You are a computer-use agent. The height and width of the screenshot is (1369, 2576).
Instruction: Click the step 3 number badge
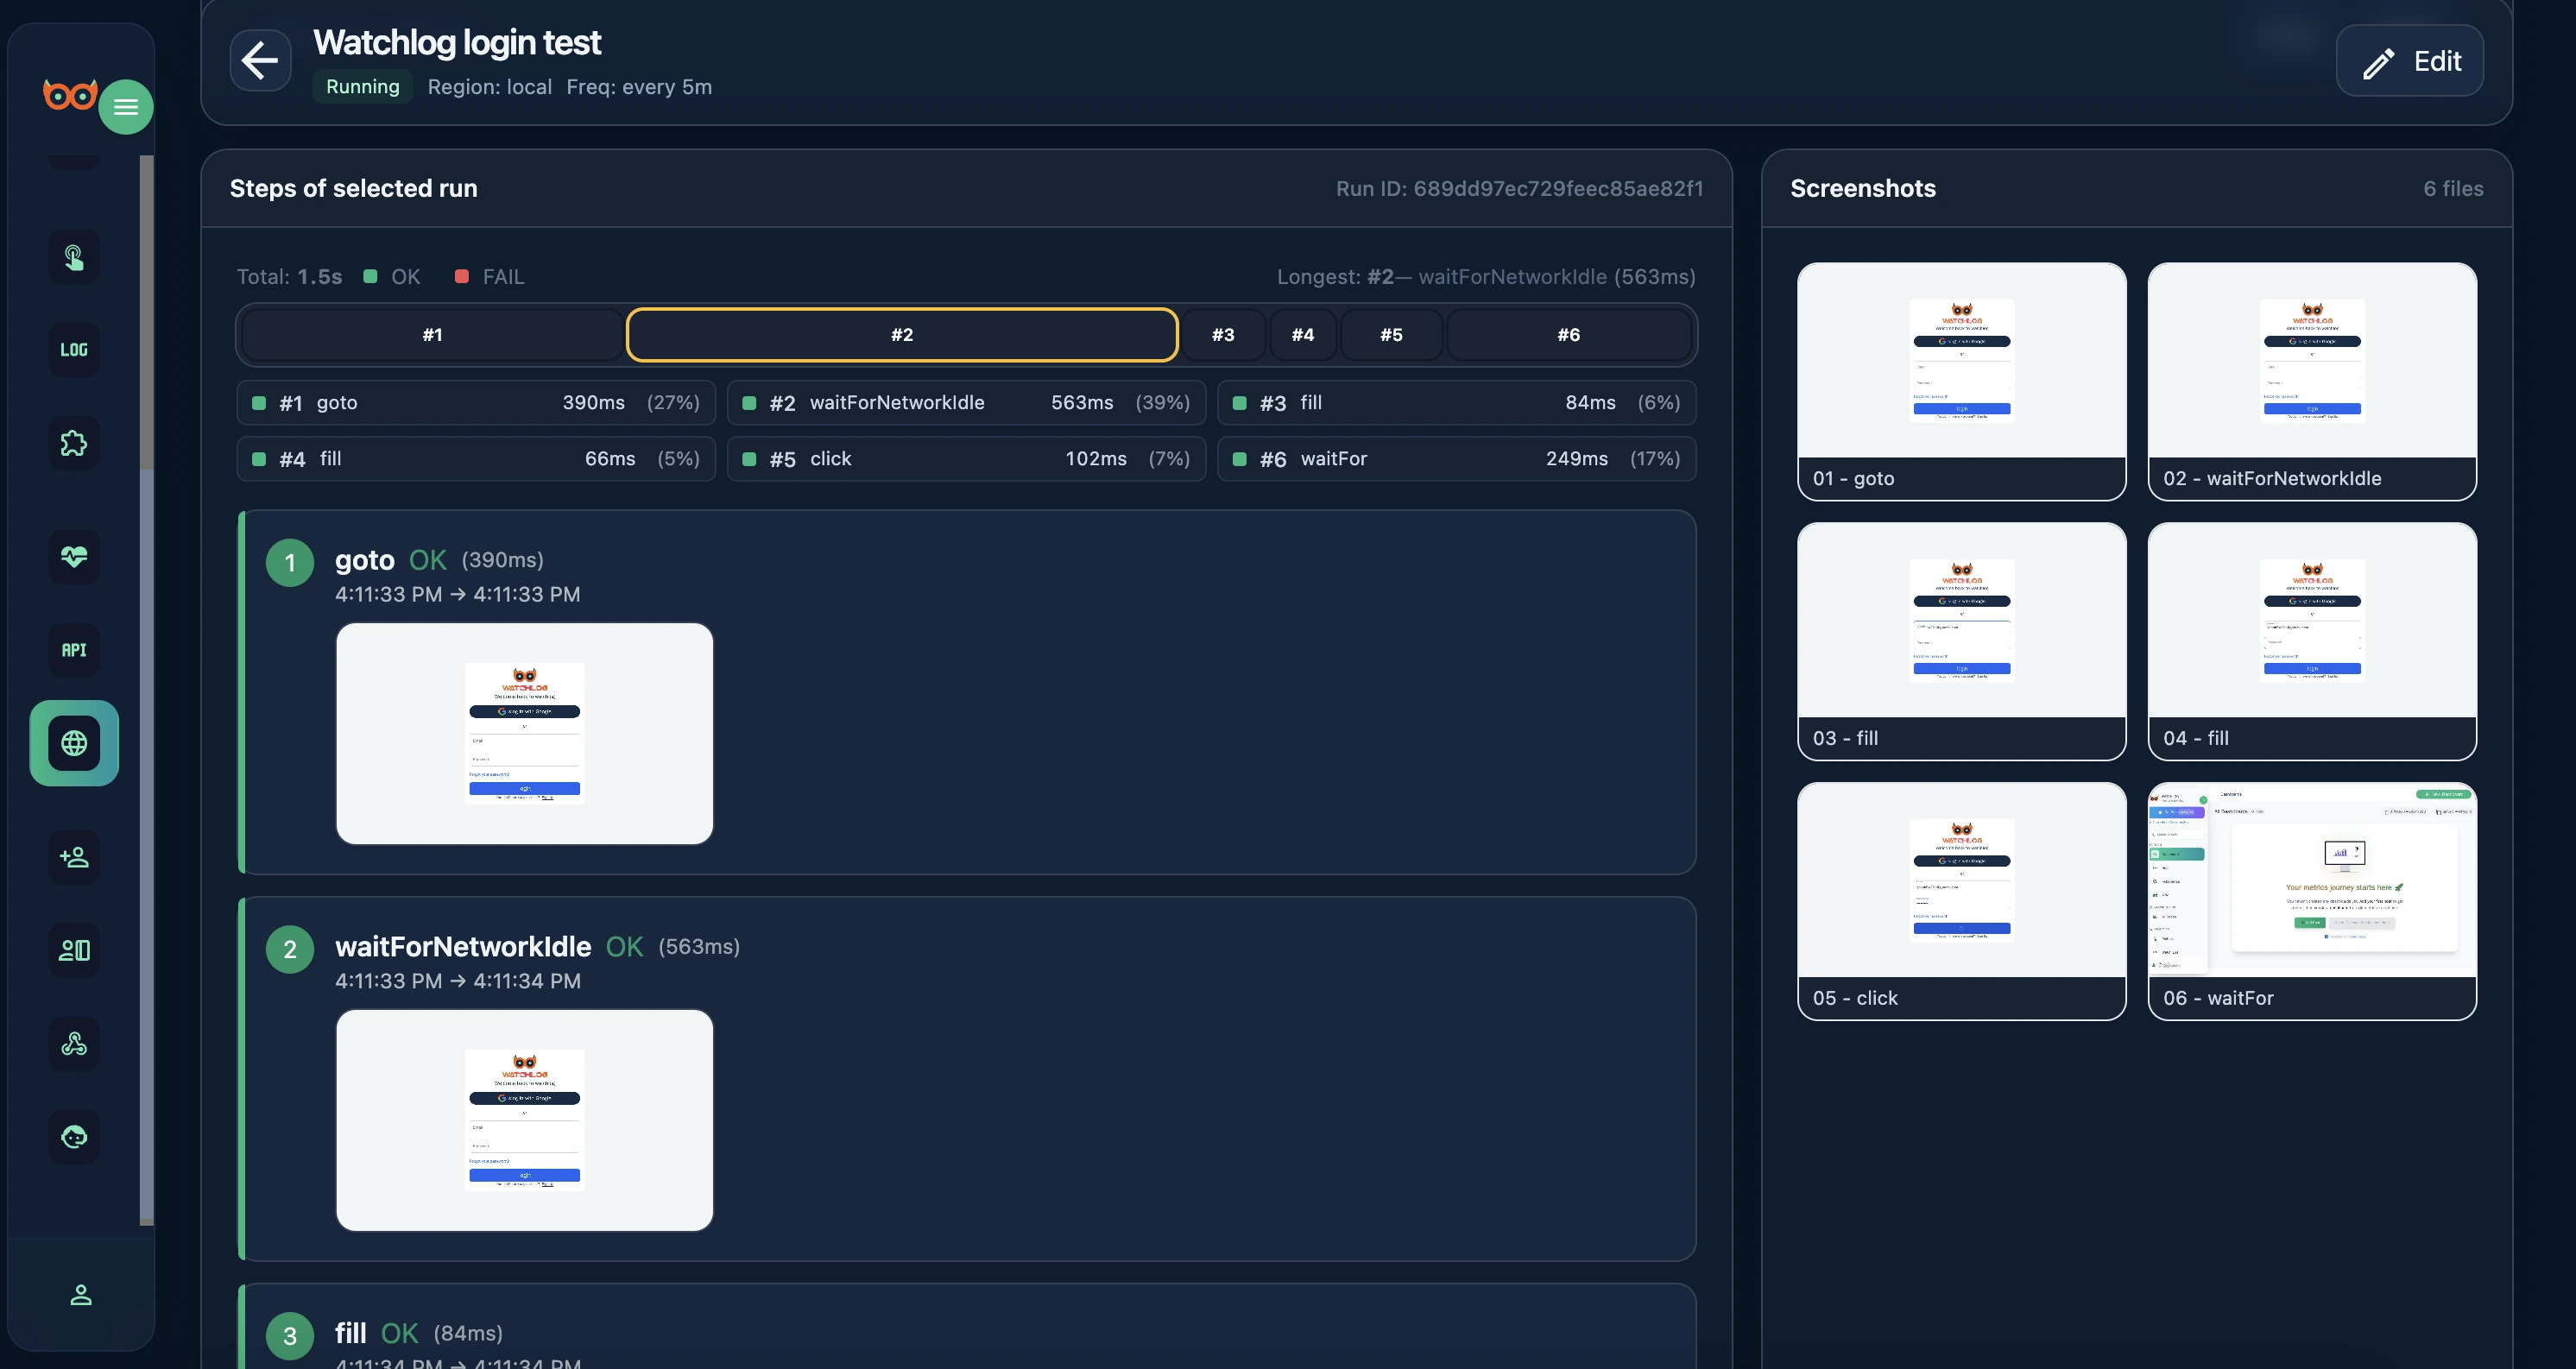[x=290, y=1336]
